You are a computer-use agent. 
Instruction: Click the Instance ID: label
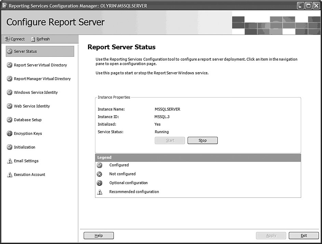coord(108,117)
